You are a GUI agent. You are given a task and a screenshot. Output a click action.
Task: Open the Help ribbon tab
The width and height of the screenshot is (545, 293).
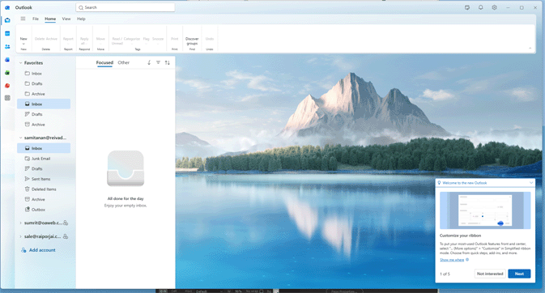[x=81, y=19]
